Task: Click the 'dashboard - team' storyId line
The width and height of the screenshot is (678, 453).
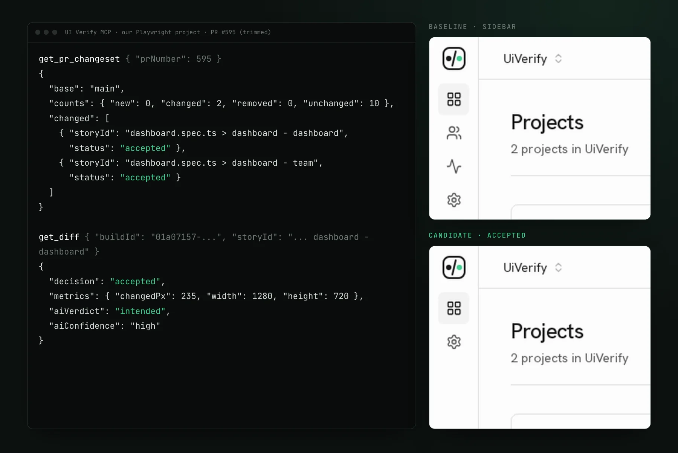Action: point(191,163)
